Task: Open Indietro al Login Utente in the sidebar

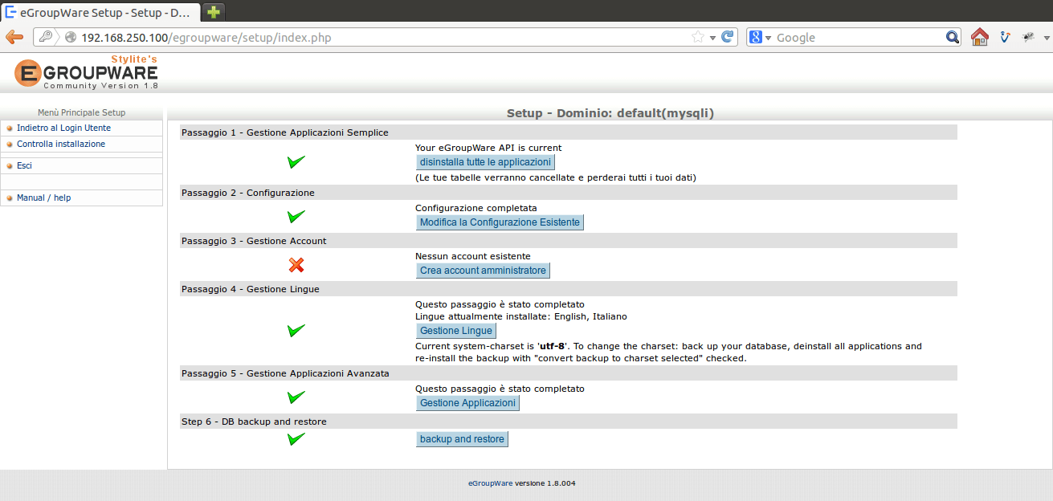Action: tap(63, 128)
